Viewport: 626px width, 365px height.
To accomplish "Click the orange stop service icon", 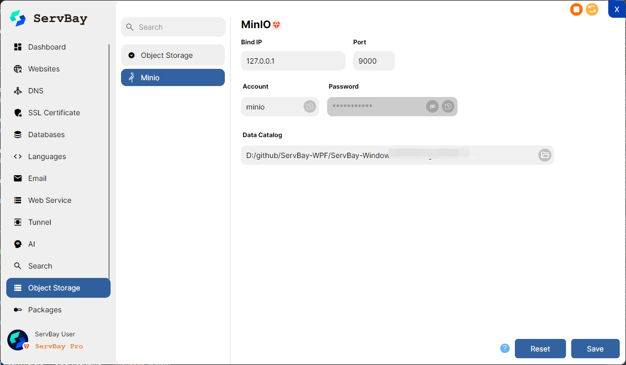I will (x=576, y=9).
